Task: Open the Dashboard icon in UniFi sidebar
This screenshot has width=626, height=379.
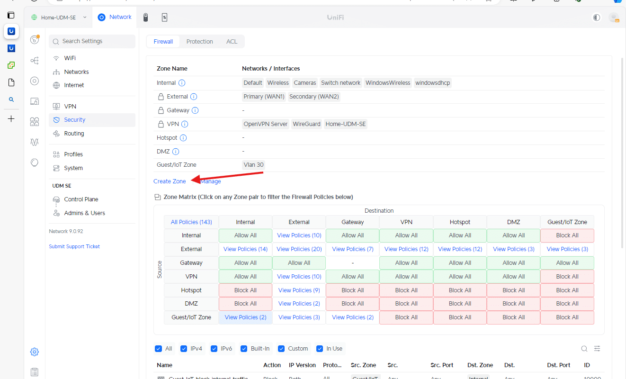Action: click(x=35, y=39)
